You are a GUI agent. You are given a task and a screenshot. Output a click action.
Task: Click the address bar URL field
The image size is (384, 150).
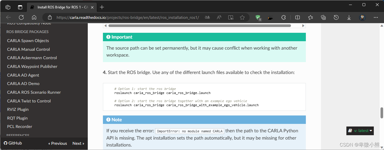[128, 17]
